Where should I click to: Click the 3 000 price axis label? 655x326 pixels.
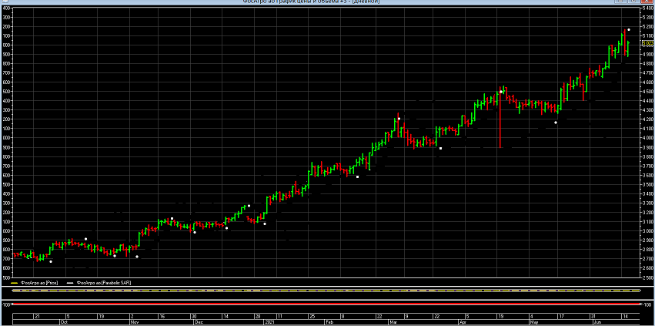[647, 231]
